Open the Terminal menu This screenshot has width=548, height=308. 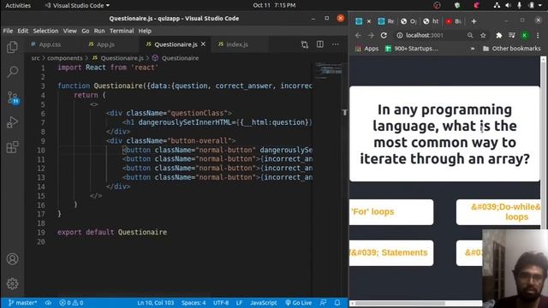(x=122, y=31)
